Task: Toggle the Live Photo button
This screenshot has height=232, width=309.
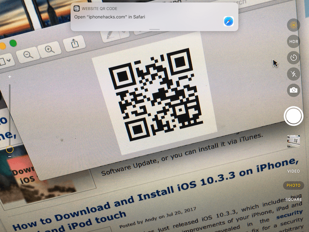Action: [294, 25]
